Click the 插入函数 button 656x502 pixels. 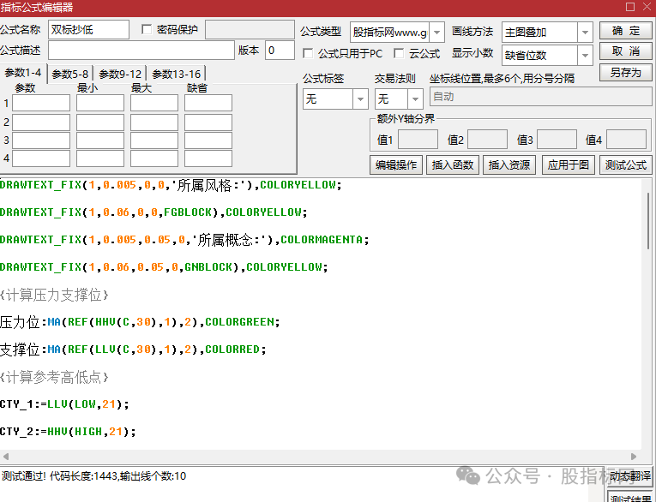[453, 165]
